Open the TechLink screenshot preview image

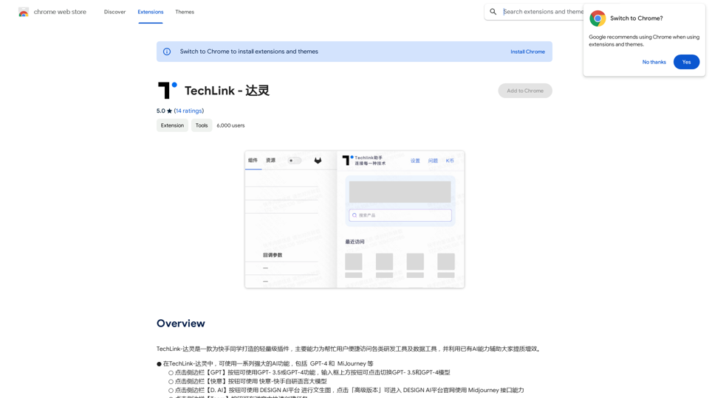[354, 220]
